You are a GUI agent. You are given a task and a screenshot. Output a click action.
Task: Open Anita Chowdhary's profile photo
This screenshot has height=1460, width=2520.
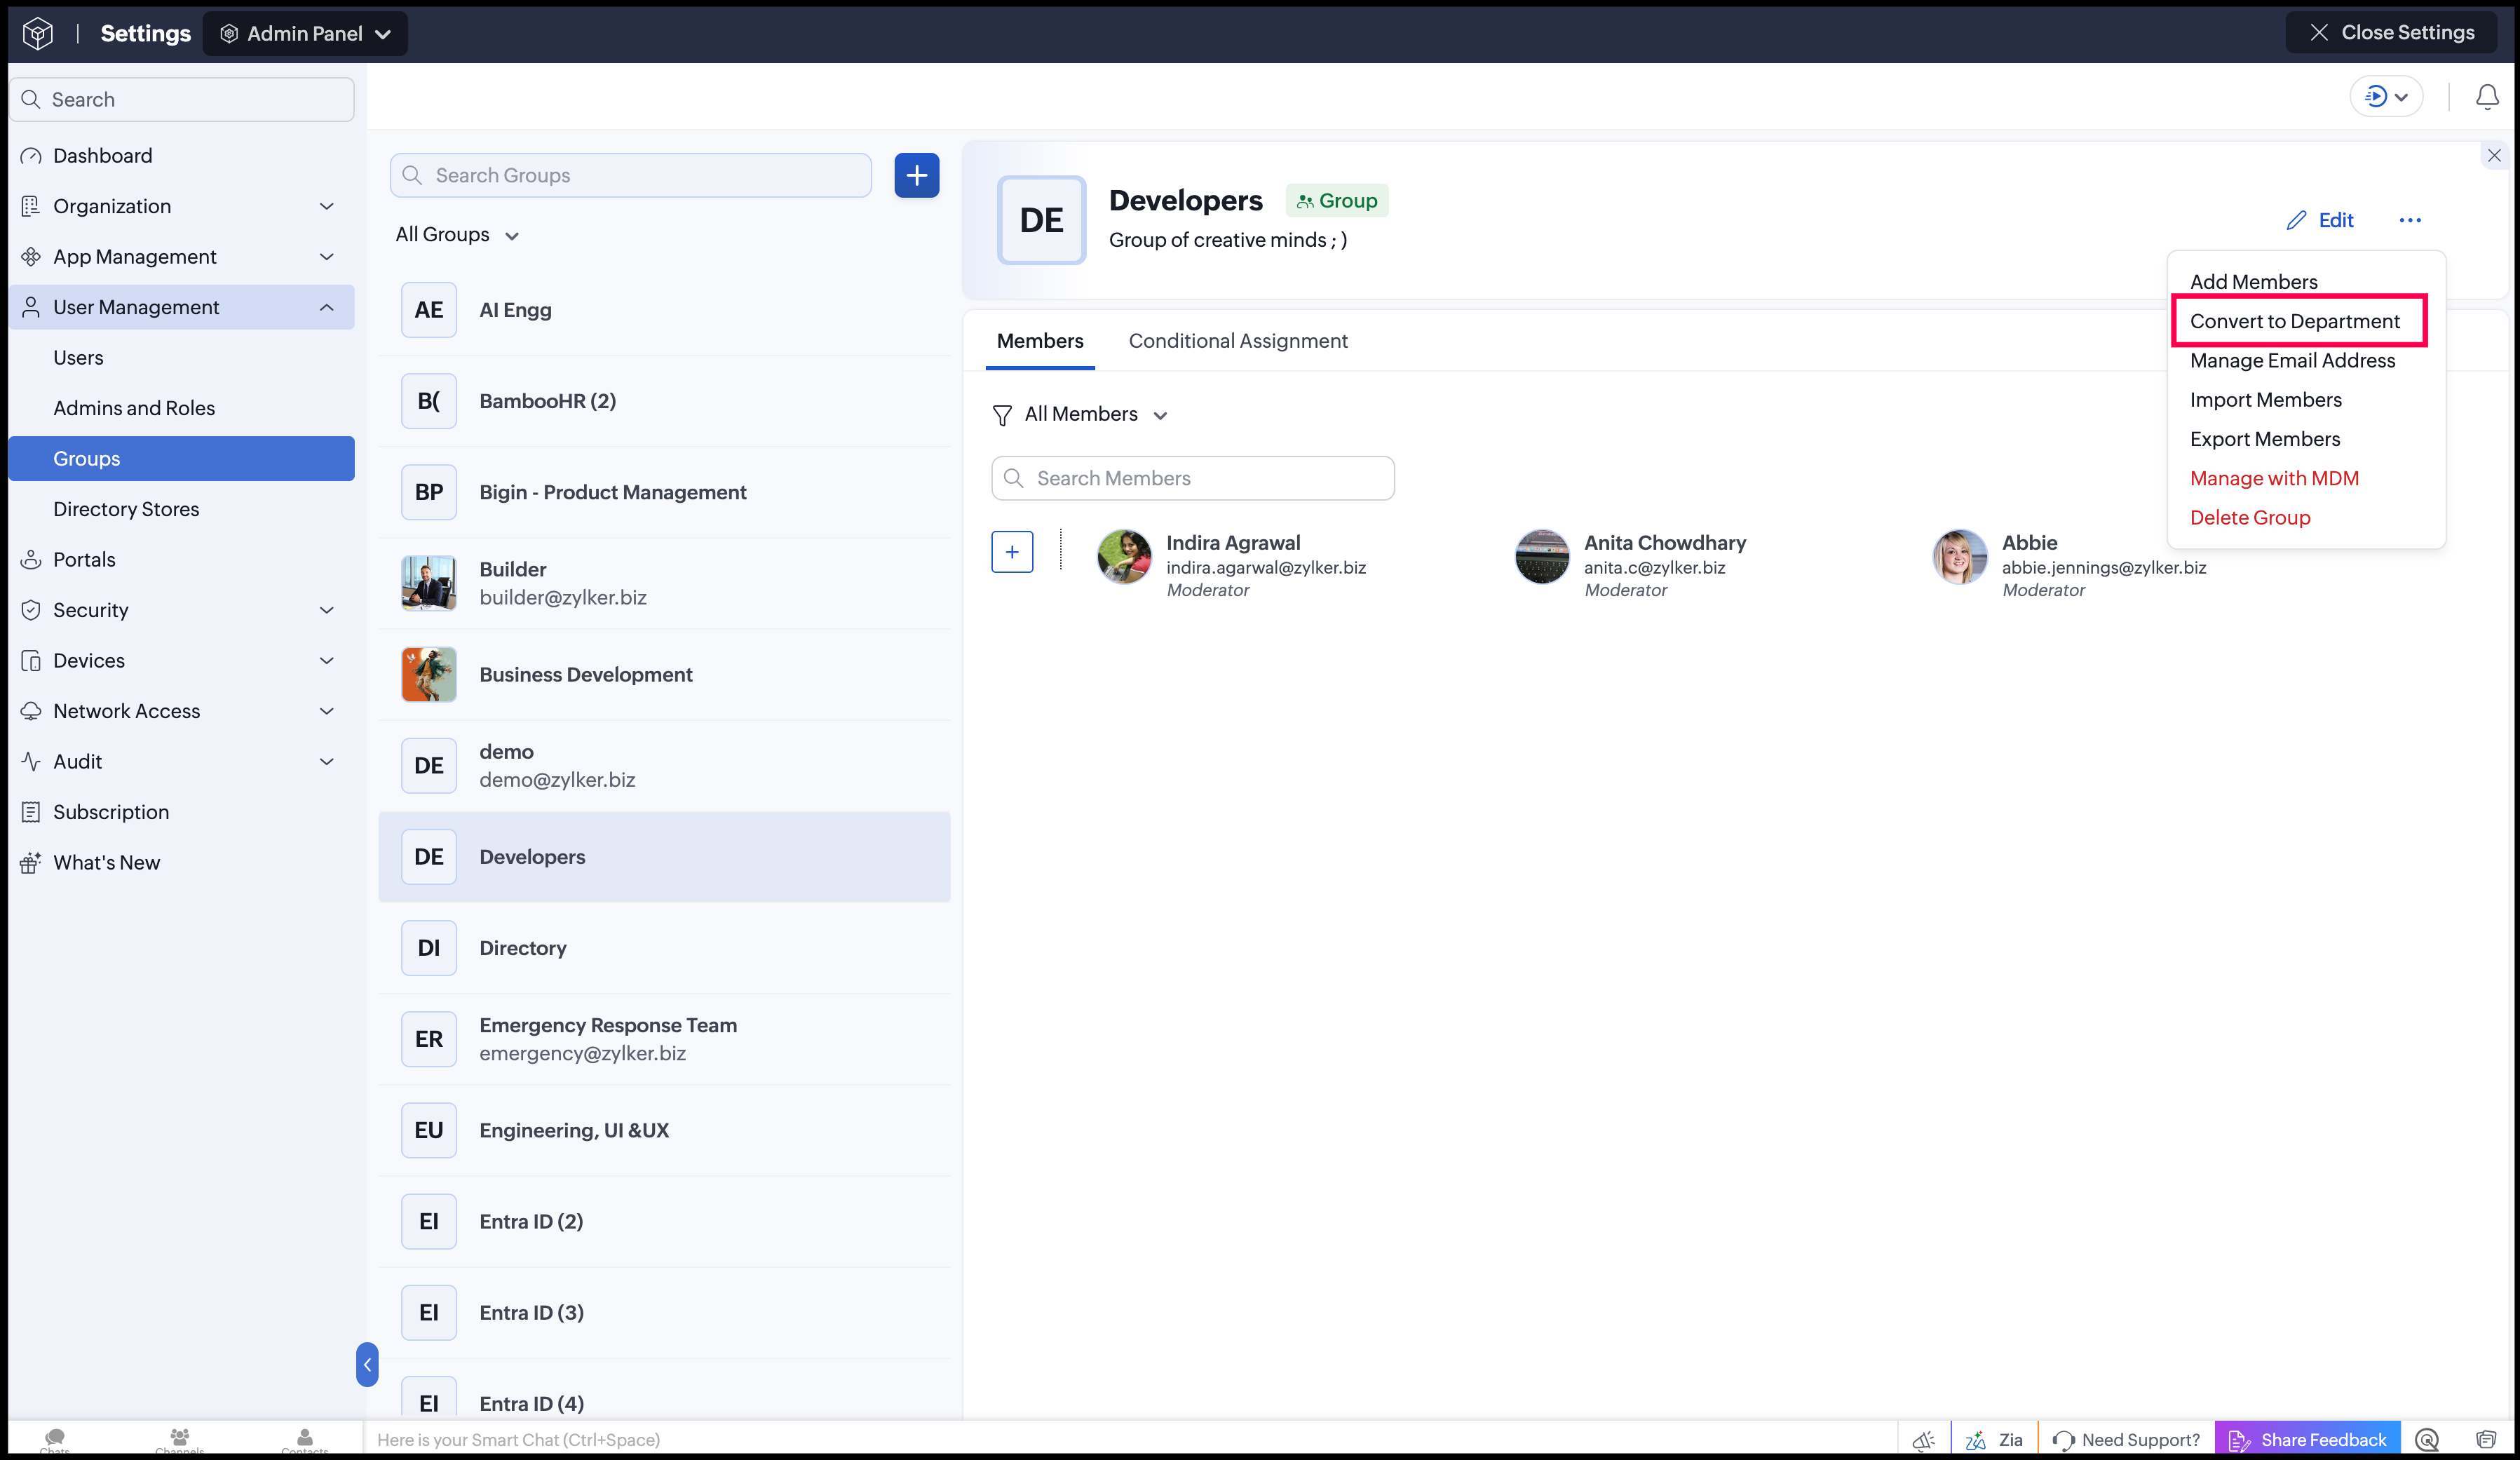1542,557
